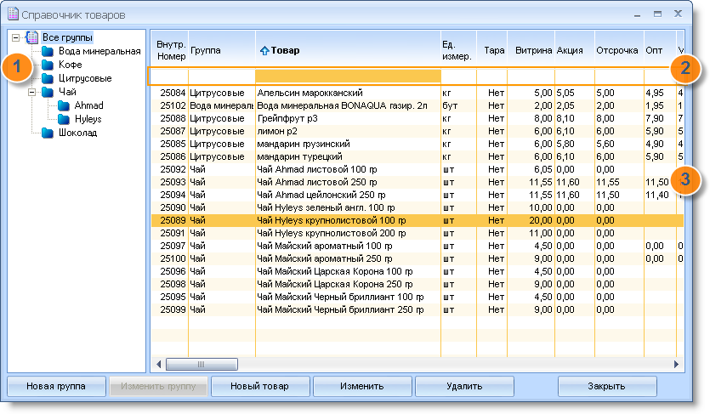
Task: Select the мандарин грузинский row
Action: pyautogui.click(x=417, y=144)
